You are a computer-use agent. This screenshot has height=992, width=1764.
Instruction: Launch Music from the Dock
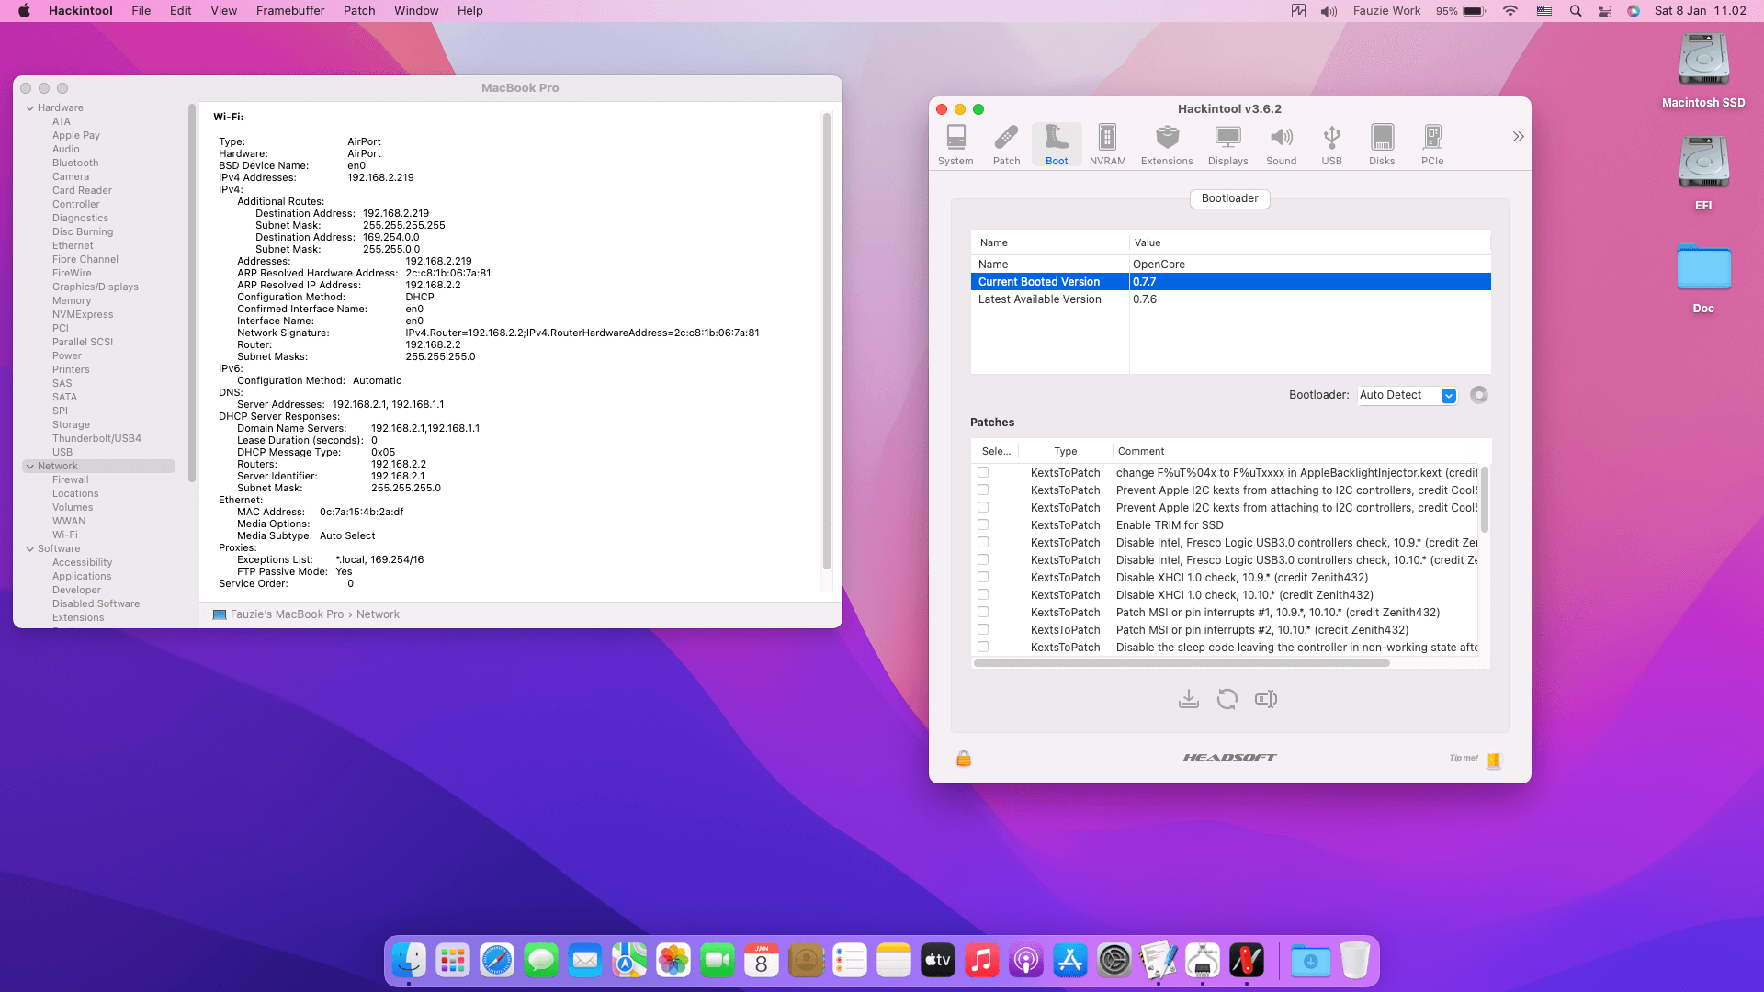982,961
